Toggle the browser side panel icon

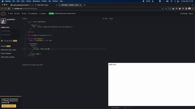coord(186,9)
